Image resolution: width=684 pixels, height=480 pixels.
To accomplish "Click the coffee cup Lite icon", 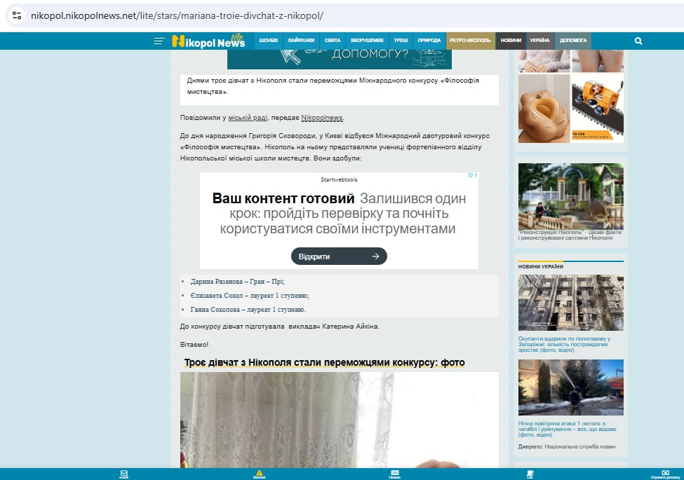I will click(x=530, y=473).
